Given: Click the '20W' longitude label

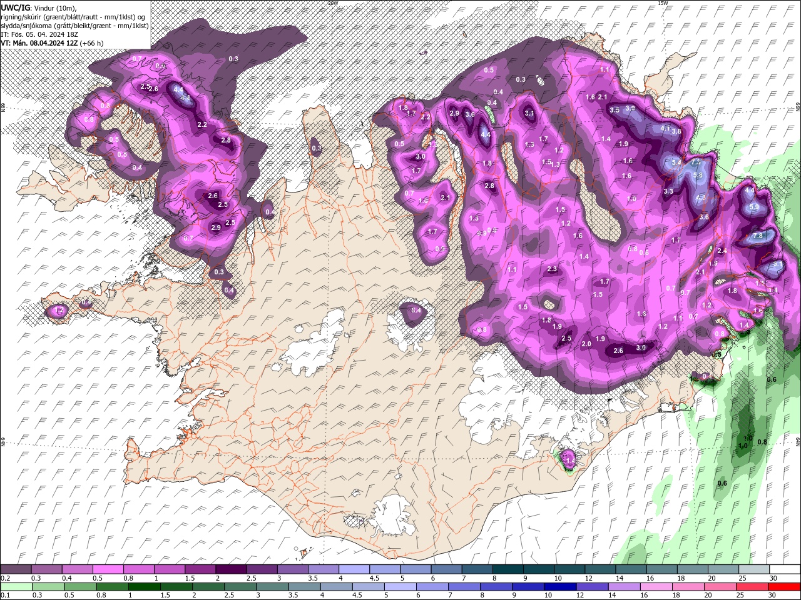Looking at the screenshot, I should [x=333, y=3].
